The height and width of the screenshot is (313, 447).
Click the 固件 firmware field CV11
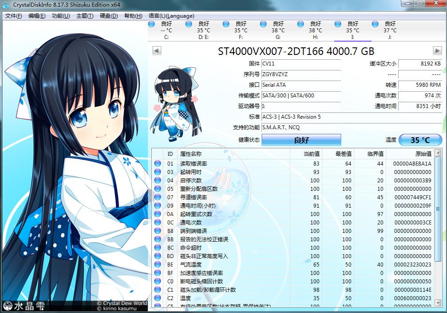click(301, 64)
